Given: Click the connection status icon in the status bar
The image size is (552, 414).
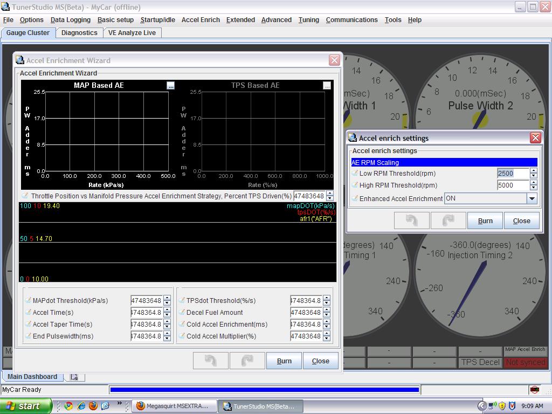Looking at the screenshot, I should click(x=534, y=390).
